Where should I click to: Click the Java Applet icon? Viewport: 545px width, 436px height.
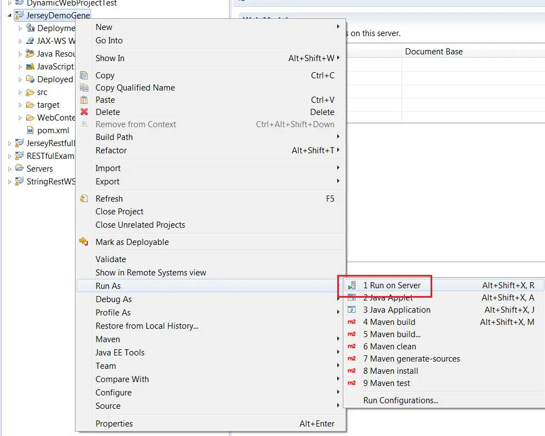352,297
